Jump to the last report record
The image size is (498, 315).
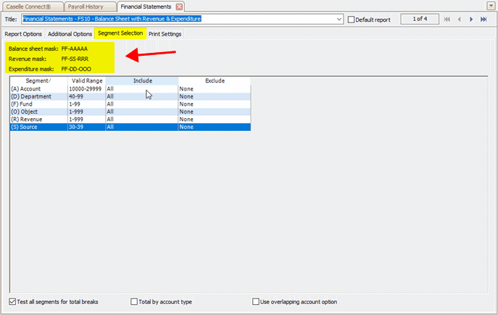point(484,20)
